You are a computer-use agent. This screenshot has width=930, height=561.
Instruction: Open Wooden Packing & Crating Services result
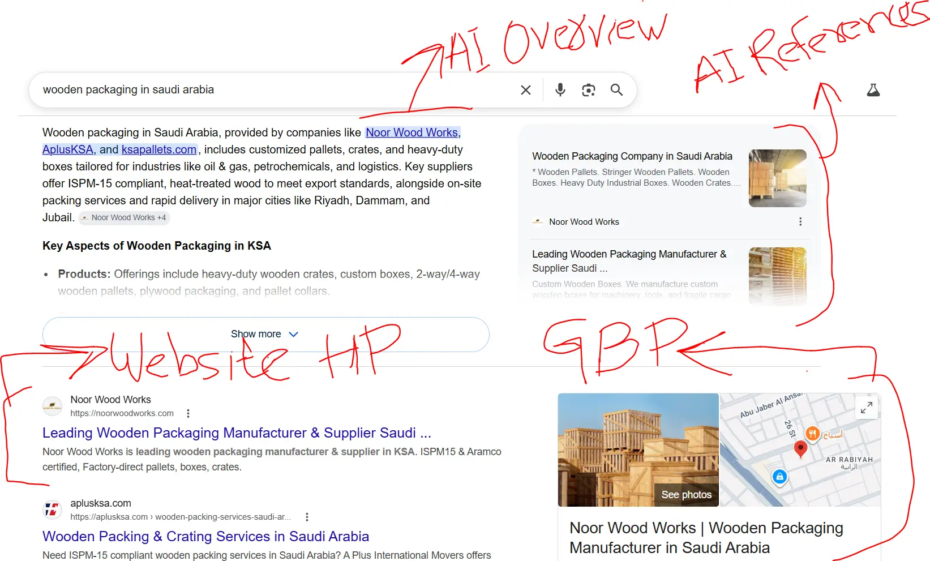point(205,537)
